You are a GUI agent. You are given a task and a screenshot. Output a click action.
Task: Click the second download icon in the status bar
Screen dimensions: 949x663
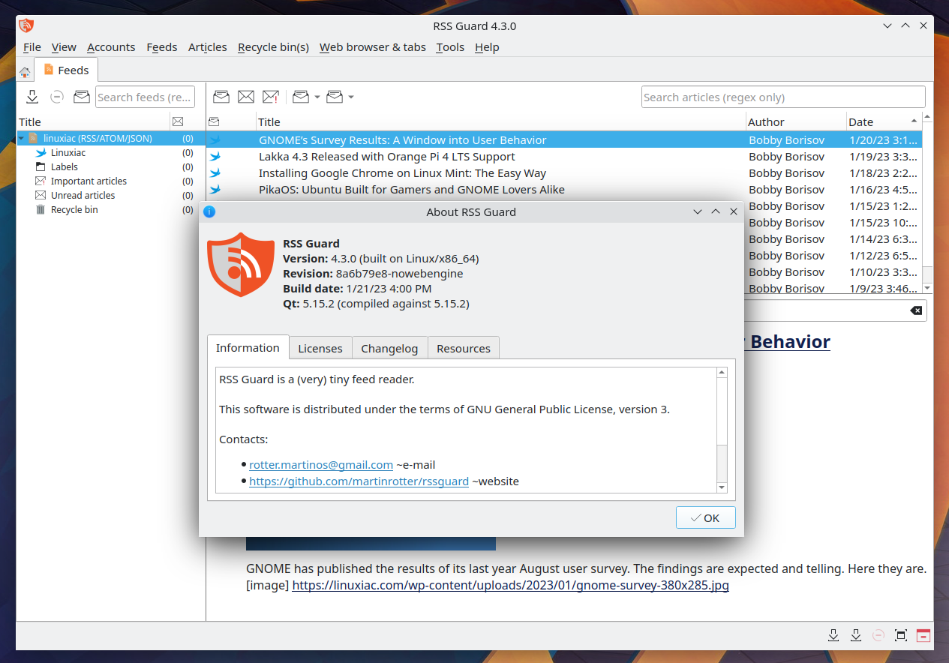pos(856,635)
